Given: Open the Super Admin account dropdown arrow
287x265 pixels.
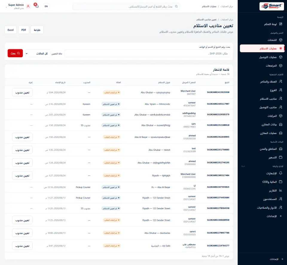Looking at the screenshot, I should pos(6,7).
